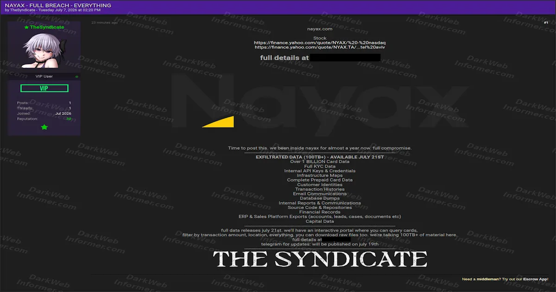
Task: Click the Threads count row
Action: [x=44, y=108]
